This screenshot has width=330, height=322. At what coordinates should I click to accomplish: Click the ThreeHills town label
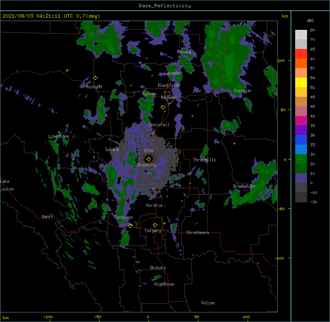pyautogui.click(x=204, y=160)
